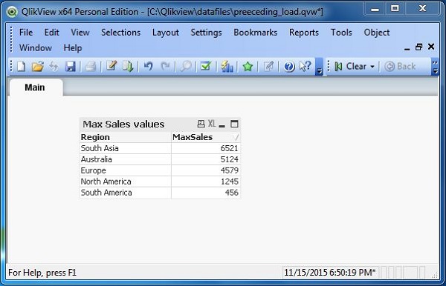The height and width of the screenshot is (286, 446).
Task: Open a file with the folder icon
Action: 38,67
